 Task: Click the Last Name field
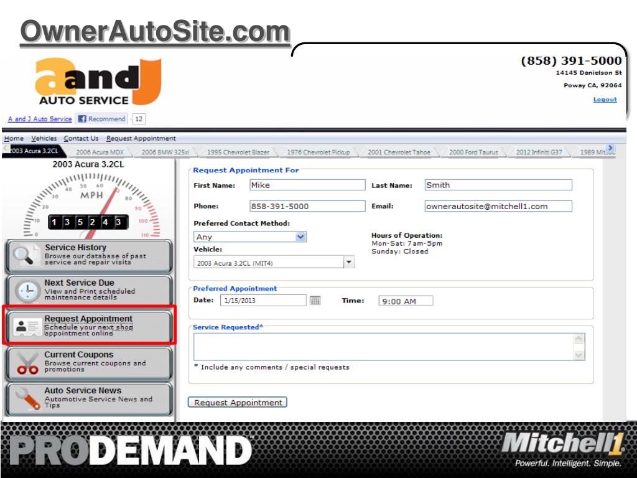[x=498, y=185]
